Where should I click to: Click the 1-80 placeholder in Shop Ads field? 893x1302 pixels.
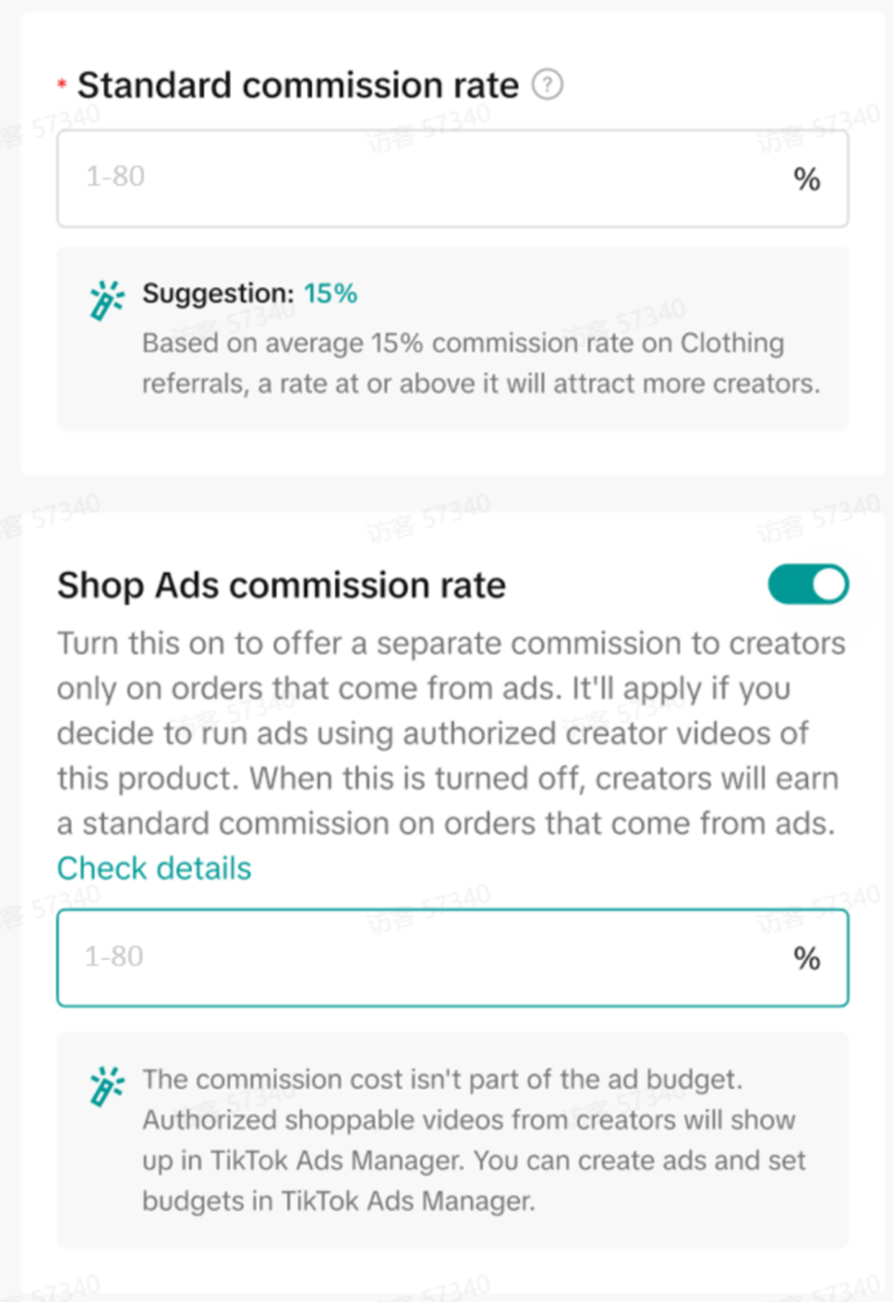pyautogui.click(x=114, y=956)
